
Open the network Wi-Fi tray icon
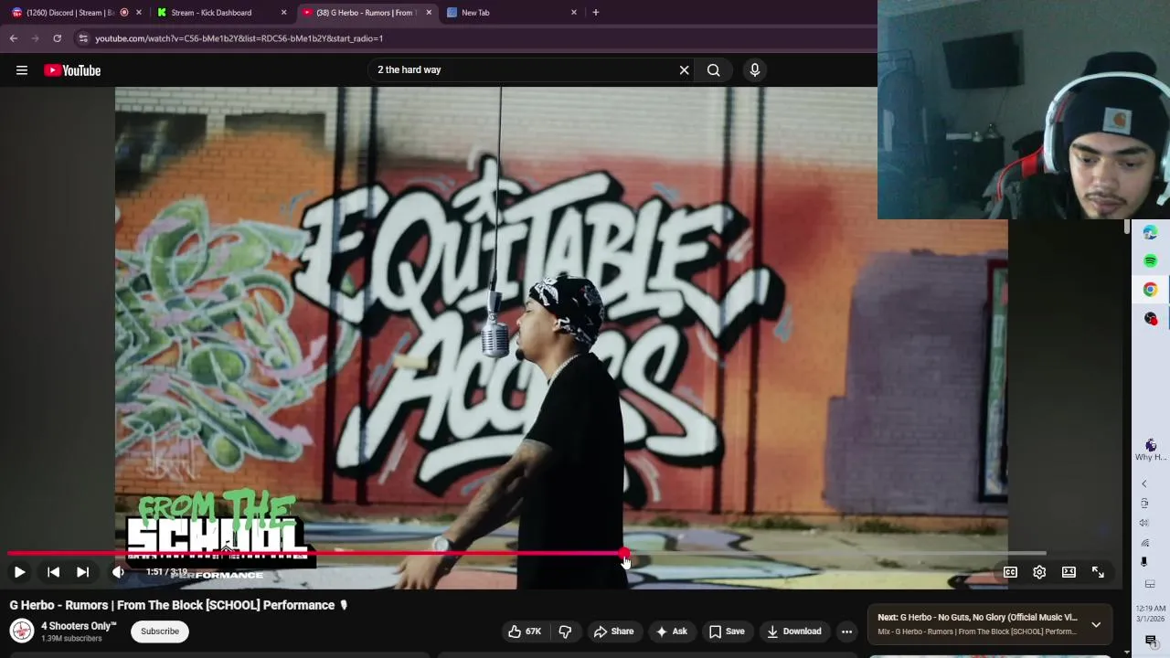pyautogui.click(x=1144, y=543)
